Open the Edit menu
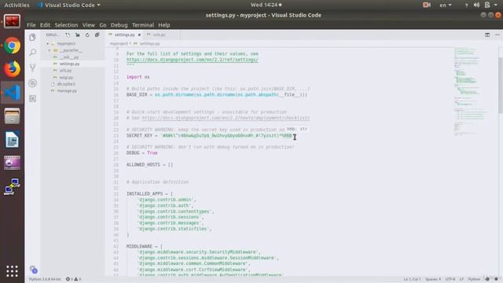The width and height of the screenshot is (503, 283). pos(45,25)
